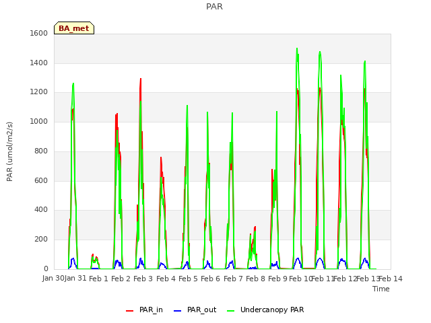Click the Feb 2 x-axis tick label
The height and width of the screenshot is (323, 431).
tap(121, 279)
